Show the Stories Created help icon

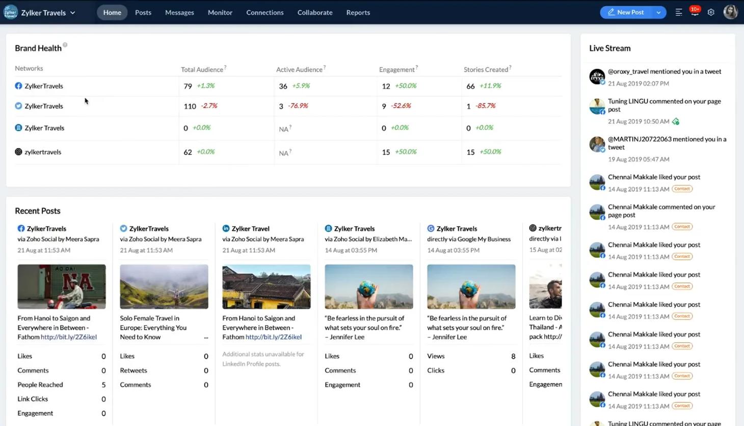coord(510,67)
